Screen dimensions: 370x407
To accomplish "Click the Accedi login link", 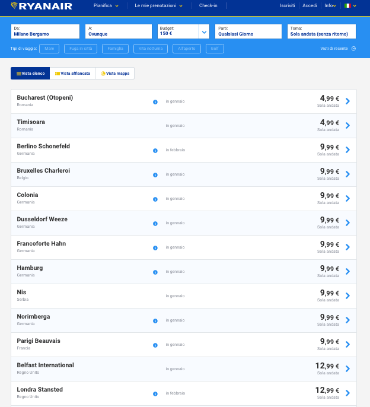I will 310,6.
